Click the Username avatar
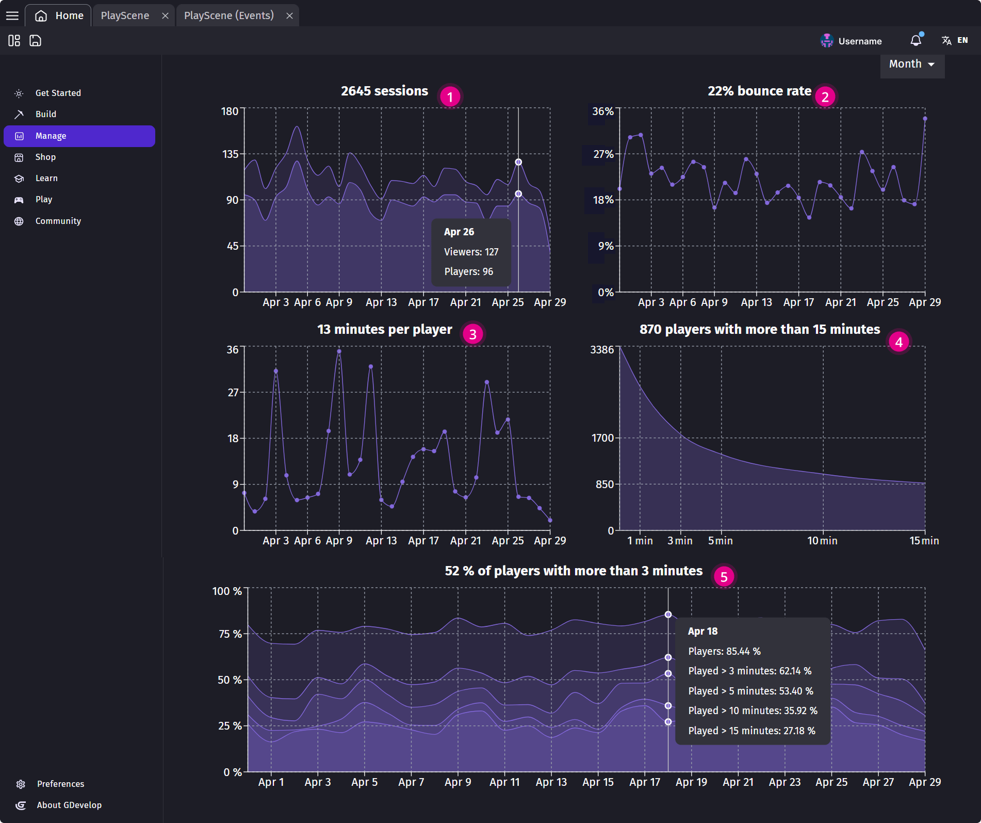Viewport: 981px width, 823px height. 827,40
